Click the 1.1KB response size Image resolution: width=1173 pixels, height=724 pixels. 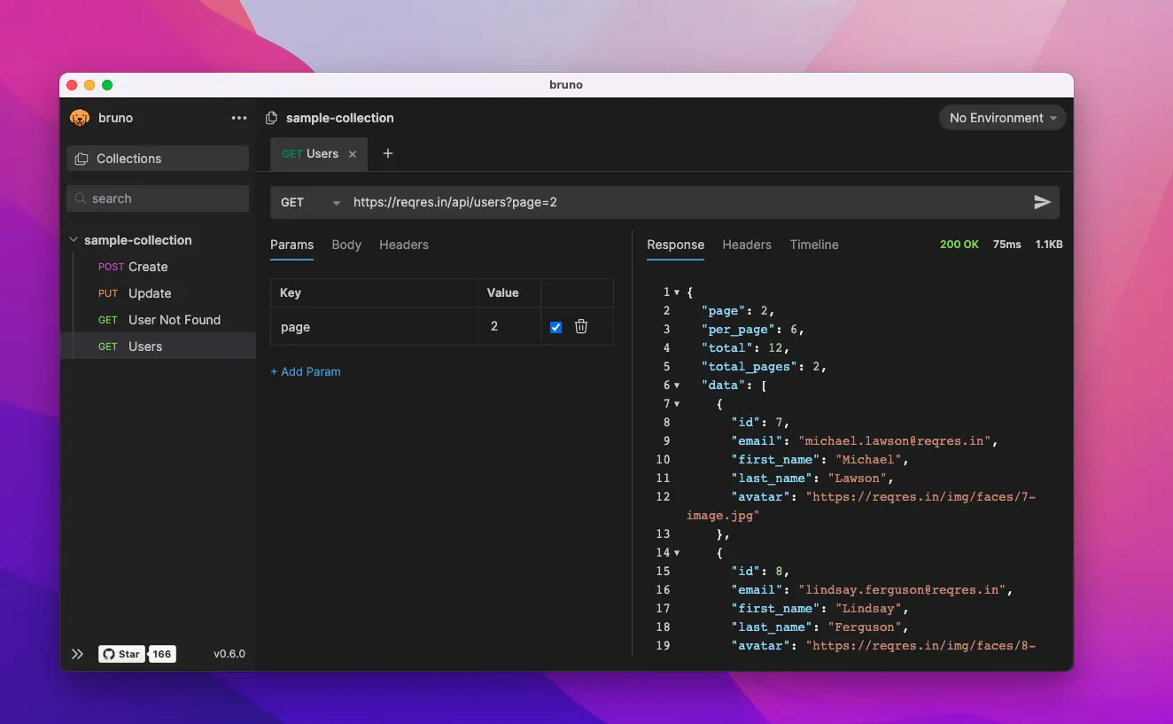[1049, 245]
